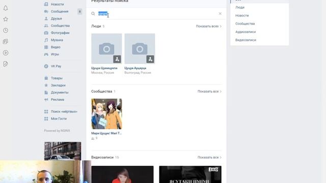The width and height of the screenshot is (326, 183).
Task: Click the Видео film icon
Action: click(46, 47)
